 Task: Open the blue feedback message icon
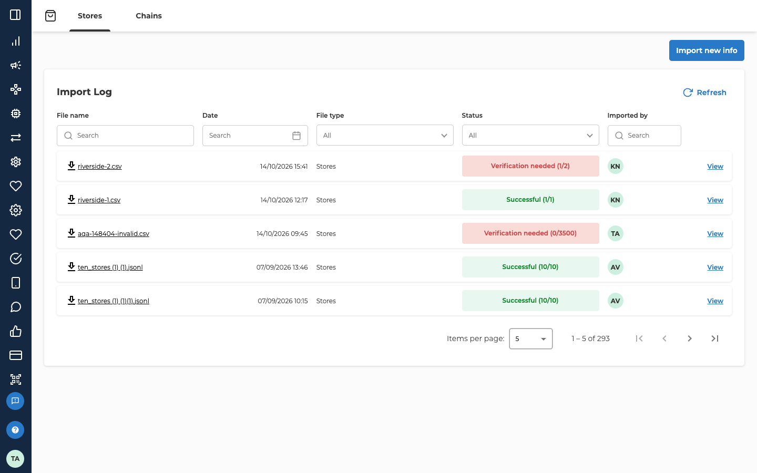15,401
